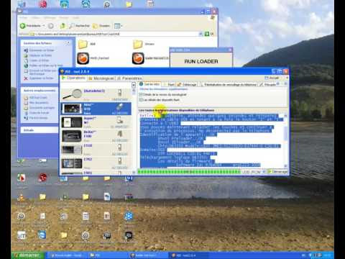Click inside the Explorer address path field

pos(117,34)
